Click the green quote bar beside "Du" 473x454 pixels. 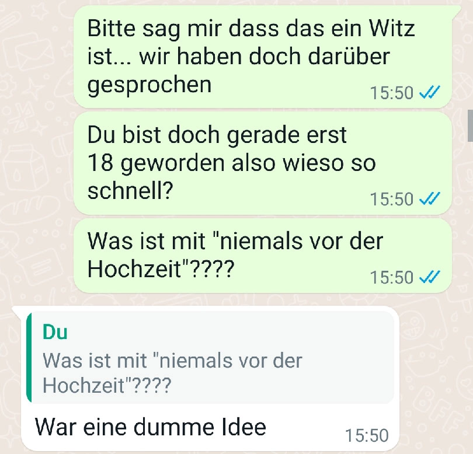[x=29, y=358]
